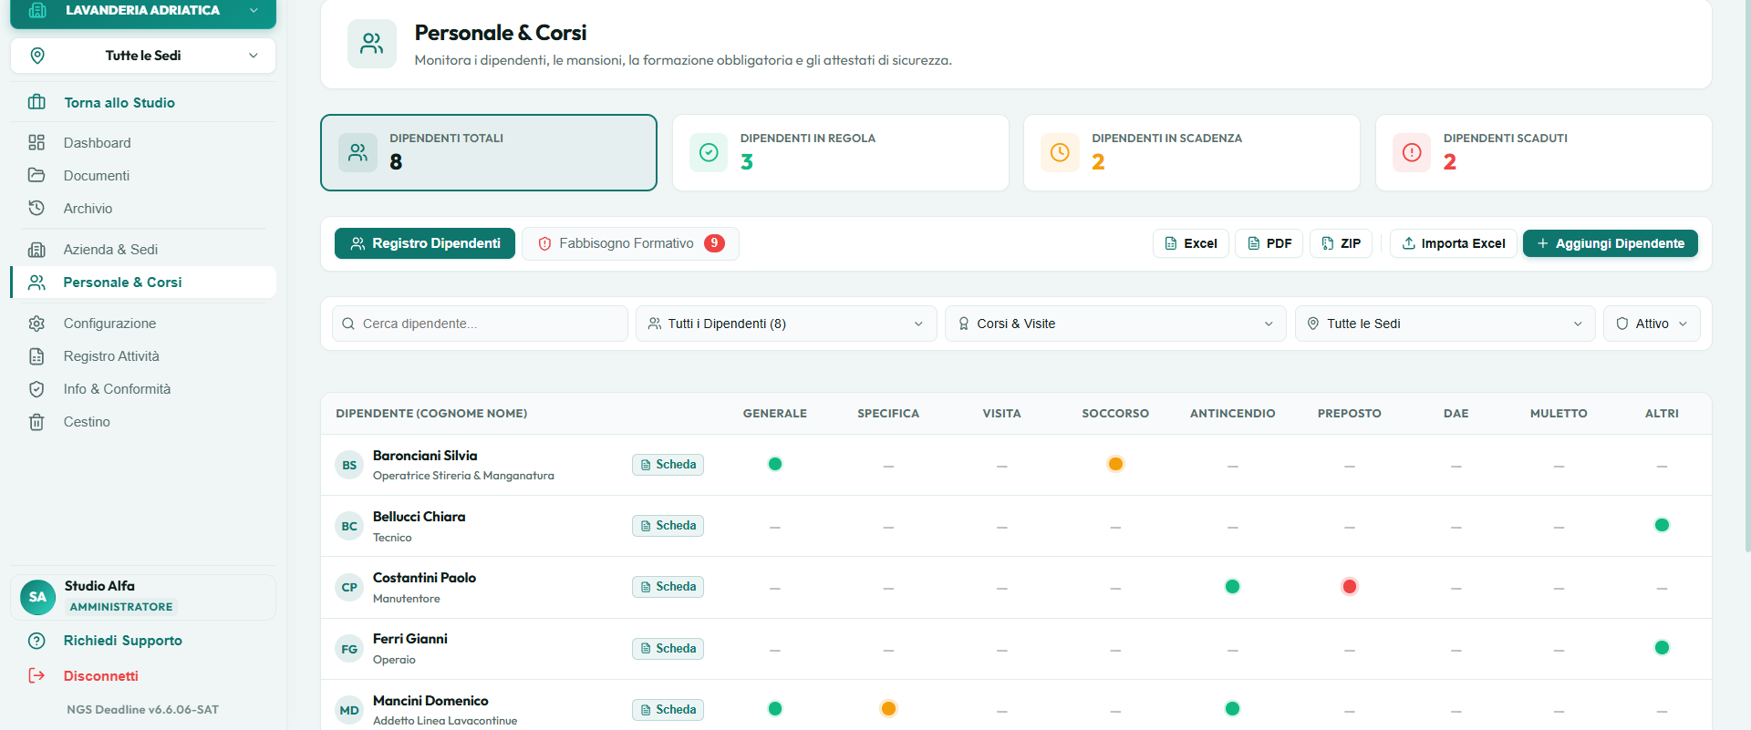Switch to Fabbisogno Formativo tab
1751x730 pixels.
(630, 243)
